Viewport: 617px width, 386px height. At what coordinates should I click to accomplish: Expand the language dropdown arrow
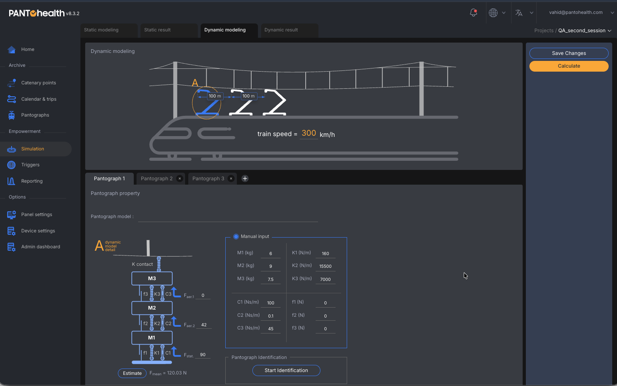pyautogui.click(x=531, y=13)
